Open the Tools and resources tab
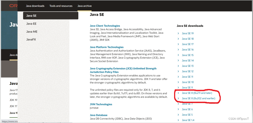253x123 pixels. [x=61, y=6]
